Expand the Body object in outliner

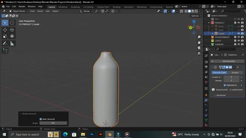tap(213, 26)
